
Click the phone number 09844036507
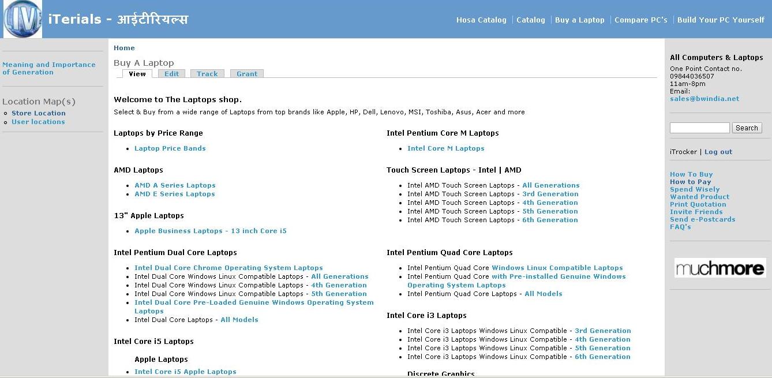pyautogui.click(x=692, y=76)
